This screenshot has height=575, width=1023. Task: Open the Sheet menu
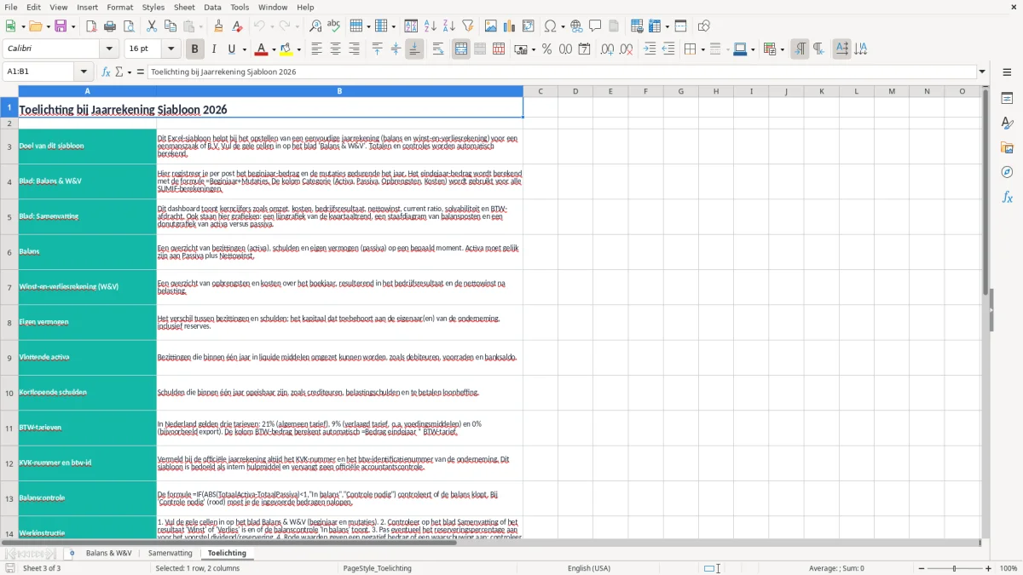point(184,7)
